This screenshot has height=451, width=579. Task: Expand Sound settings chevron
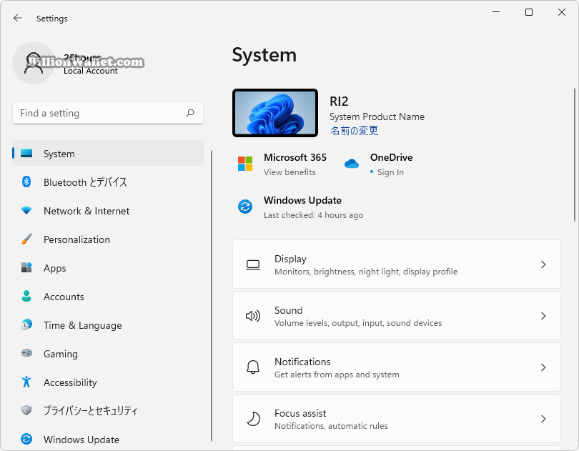click(x=543, y=316)
